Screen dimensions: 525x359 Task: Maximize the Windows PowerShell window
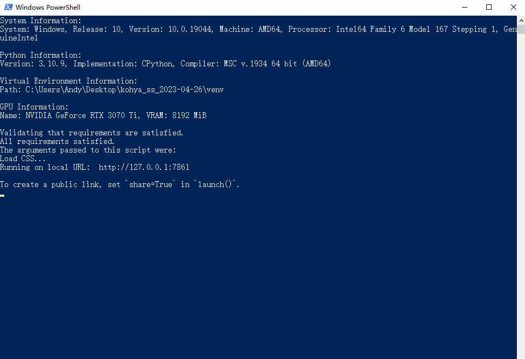tap(489, 8)
